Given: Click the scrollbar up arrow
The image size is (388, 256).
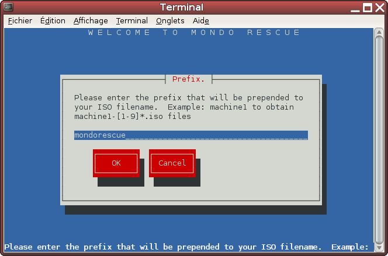Looking at the screenshot, I should coord(379,32).
